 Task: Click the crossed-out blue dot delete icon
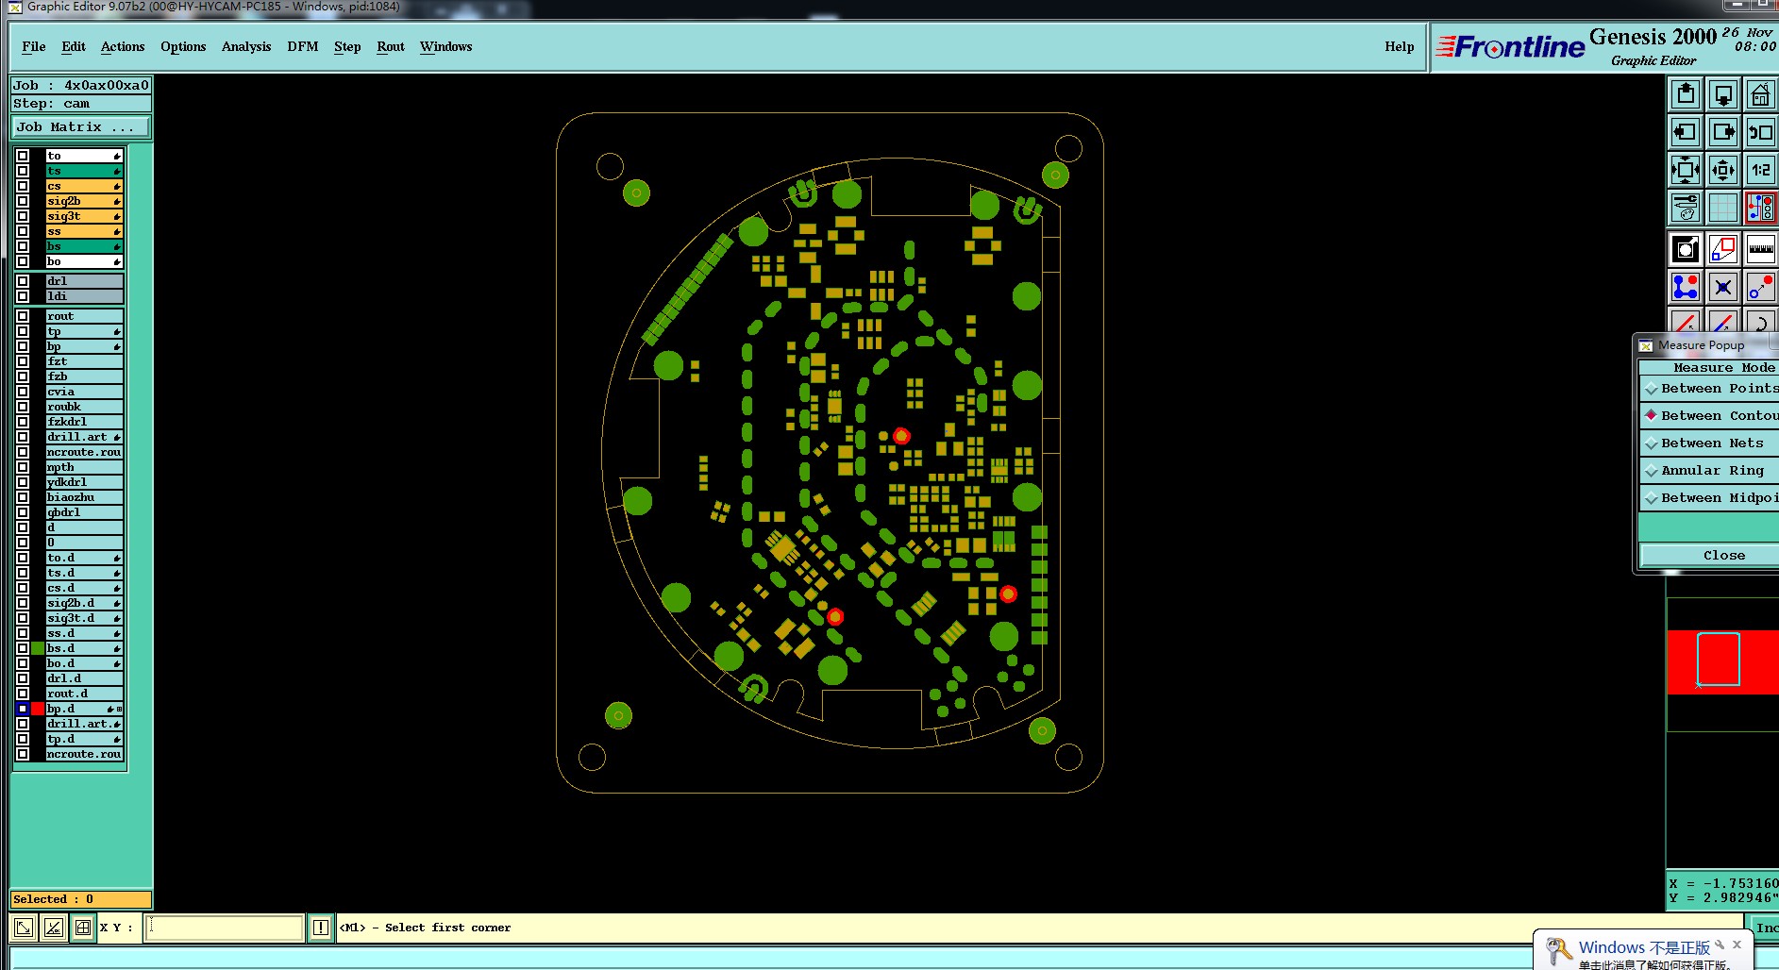1723,287
